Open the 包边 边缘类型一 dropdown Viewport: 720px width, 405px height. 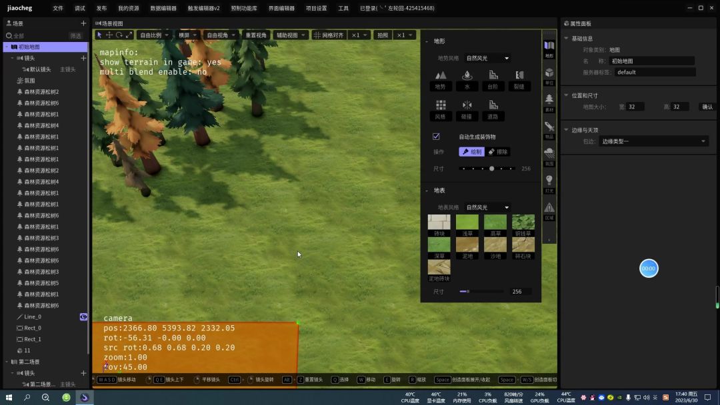[x=653, y=141]
